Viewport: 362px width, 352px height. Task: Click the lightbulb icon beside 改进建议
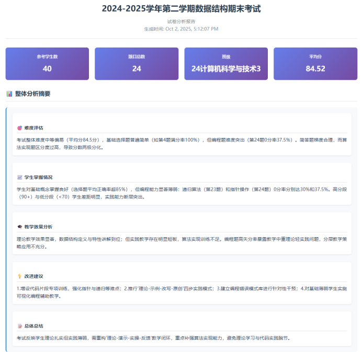[20, 276]
